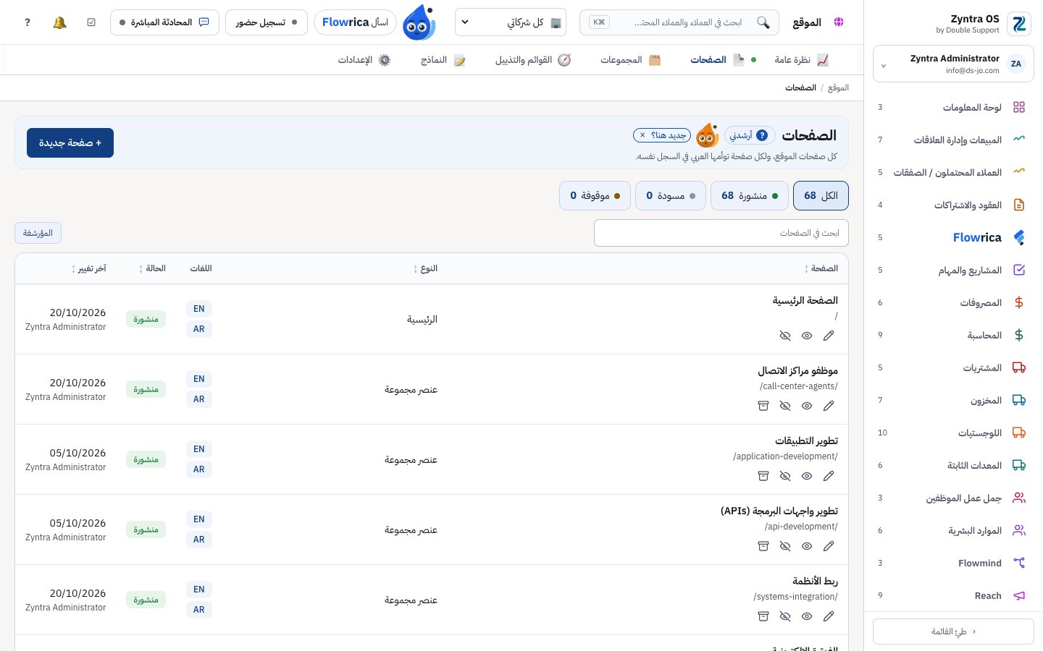Edit the ربط الأنظمة page pencil icon
Viewport: 1043px width, 651px height.
click(829, 616)
